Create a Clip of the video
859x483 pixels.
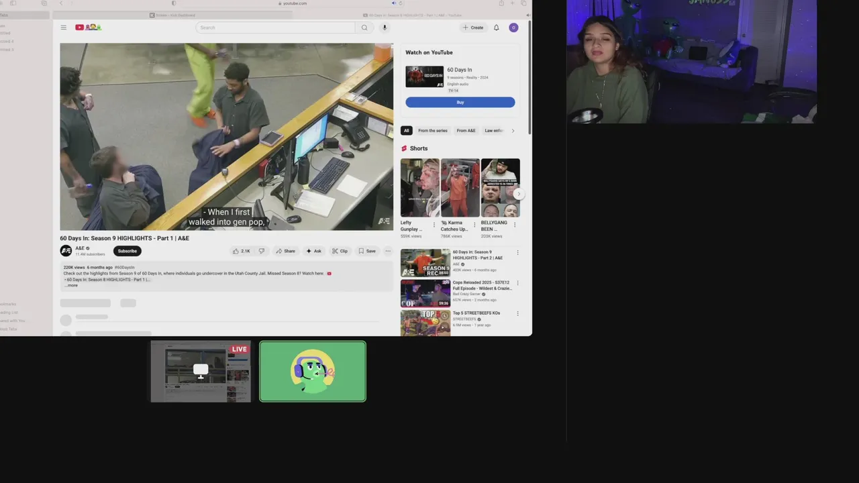(340, 251)
